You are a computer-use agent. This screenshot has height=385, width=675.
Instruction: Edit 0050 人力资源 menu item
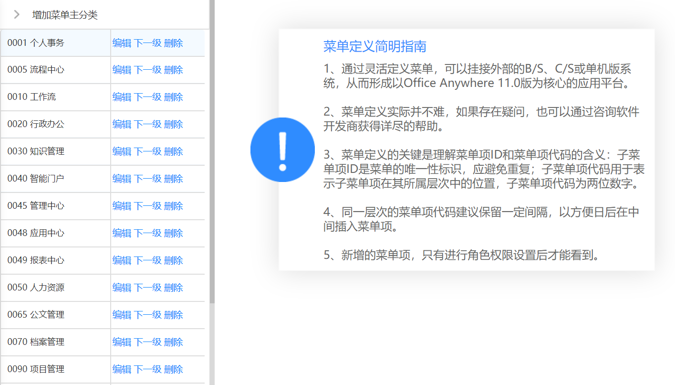coord(122,288)
